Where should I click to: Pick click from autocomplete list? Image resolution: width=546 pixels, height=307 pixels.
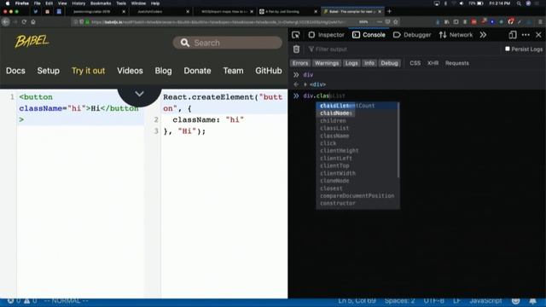[x=357, y=143]
